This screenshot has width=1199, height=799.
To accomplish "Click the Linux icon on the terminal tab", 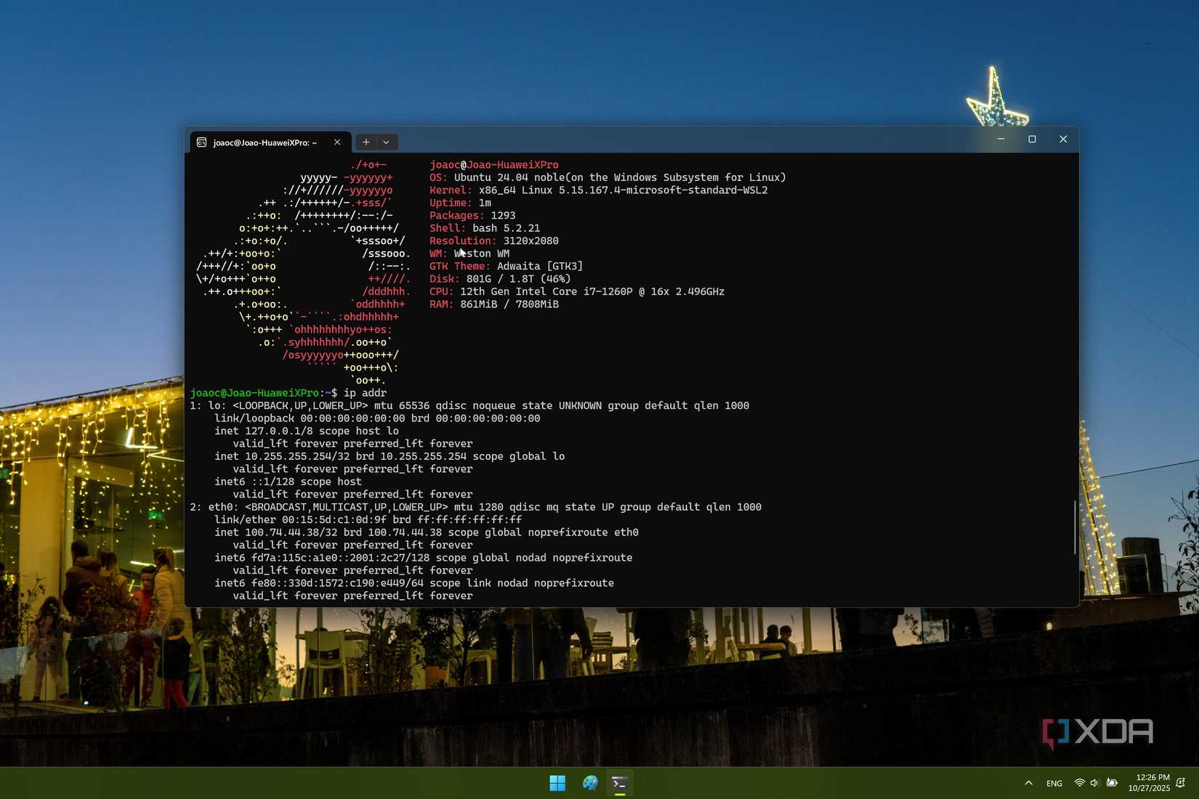I will [x=203, y=142].
